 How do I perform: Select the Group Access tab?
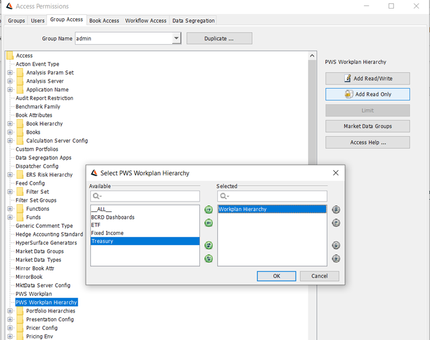coord(66,19)
